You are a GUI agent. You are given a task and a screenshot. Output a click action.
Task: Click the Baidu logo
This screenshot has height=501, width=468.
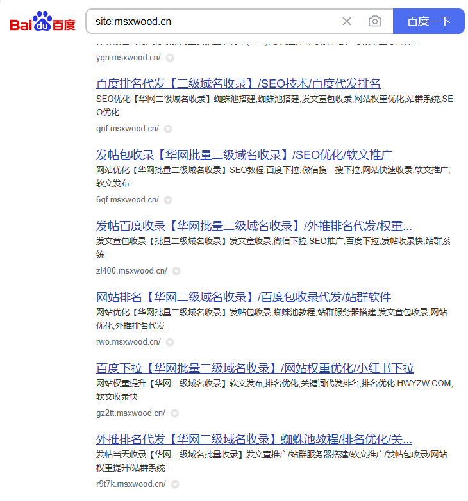click(42, 21)
